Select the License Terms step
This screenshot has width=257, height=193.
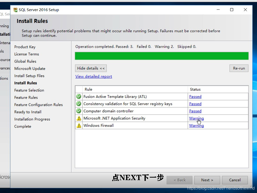(x=26, y=54)
